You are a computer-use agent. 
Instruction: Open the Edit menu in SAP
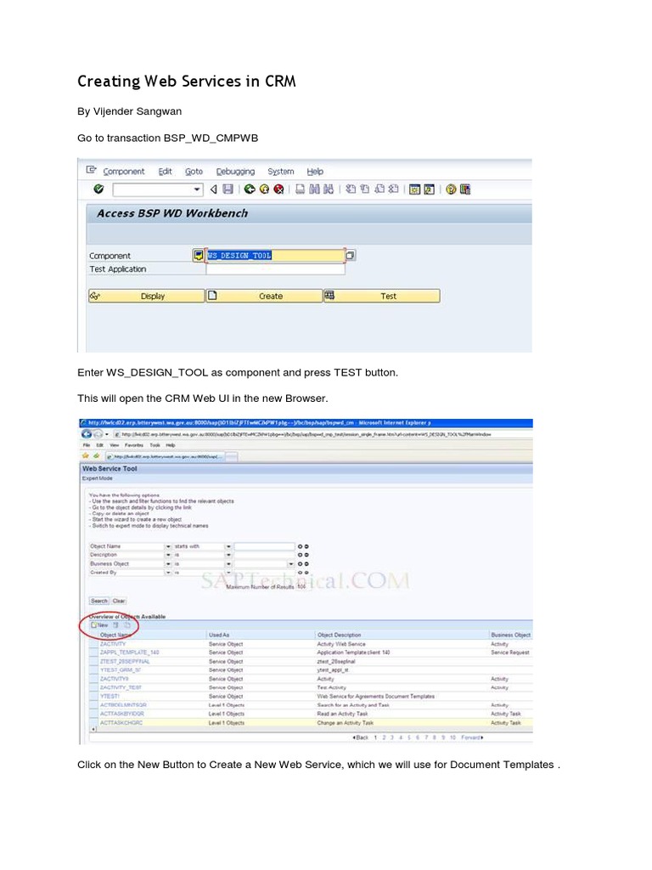click(x=165, y=172)
